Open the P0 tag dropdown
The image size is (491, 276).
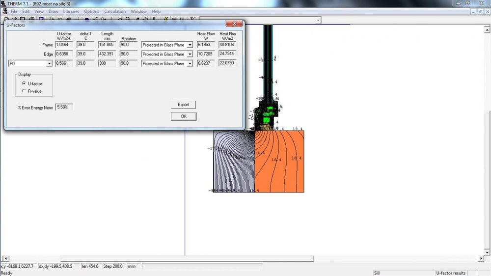click(x=49, y=63)
